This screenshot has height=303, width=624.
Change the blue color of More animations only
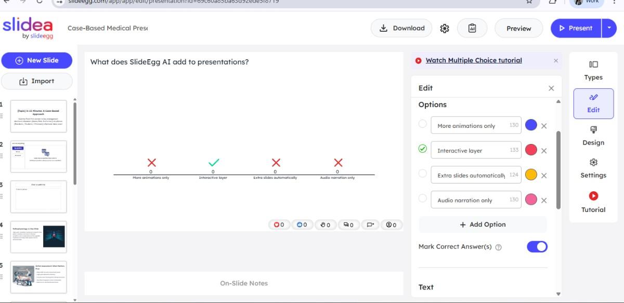click(x=531, y=125)
